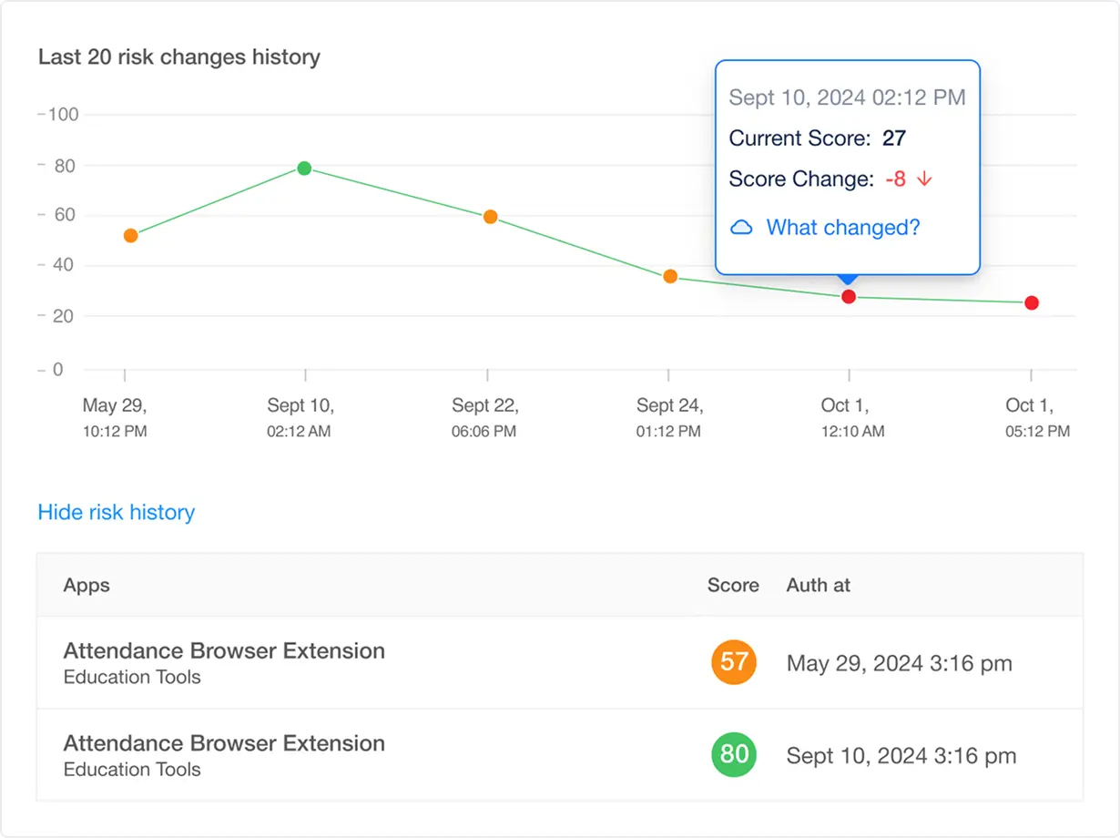Click the Sept 10, 2024 3:16 pm date

point(901,755)
